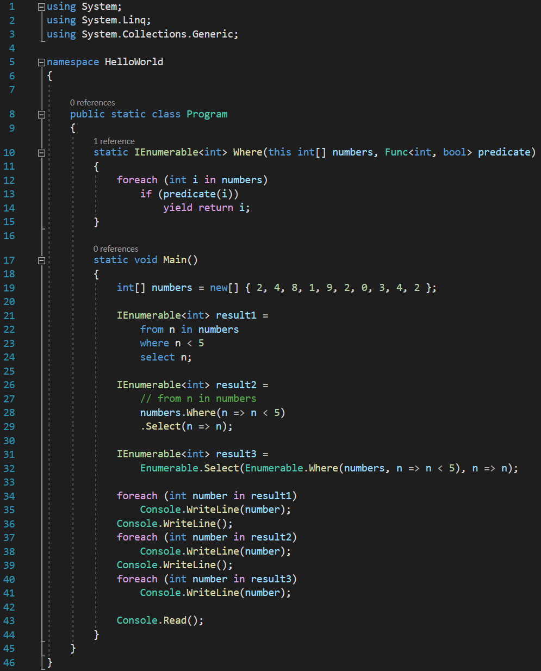Click line number 19 in gutter

[x=9, y=288]
